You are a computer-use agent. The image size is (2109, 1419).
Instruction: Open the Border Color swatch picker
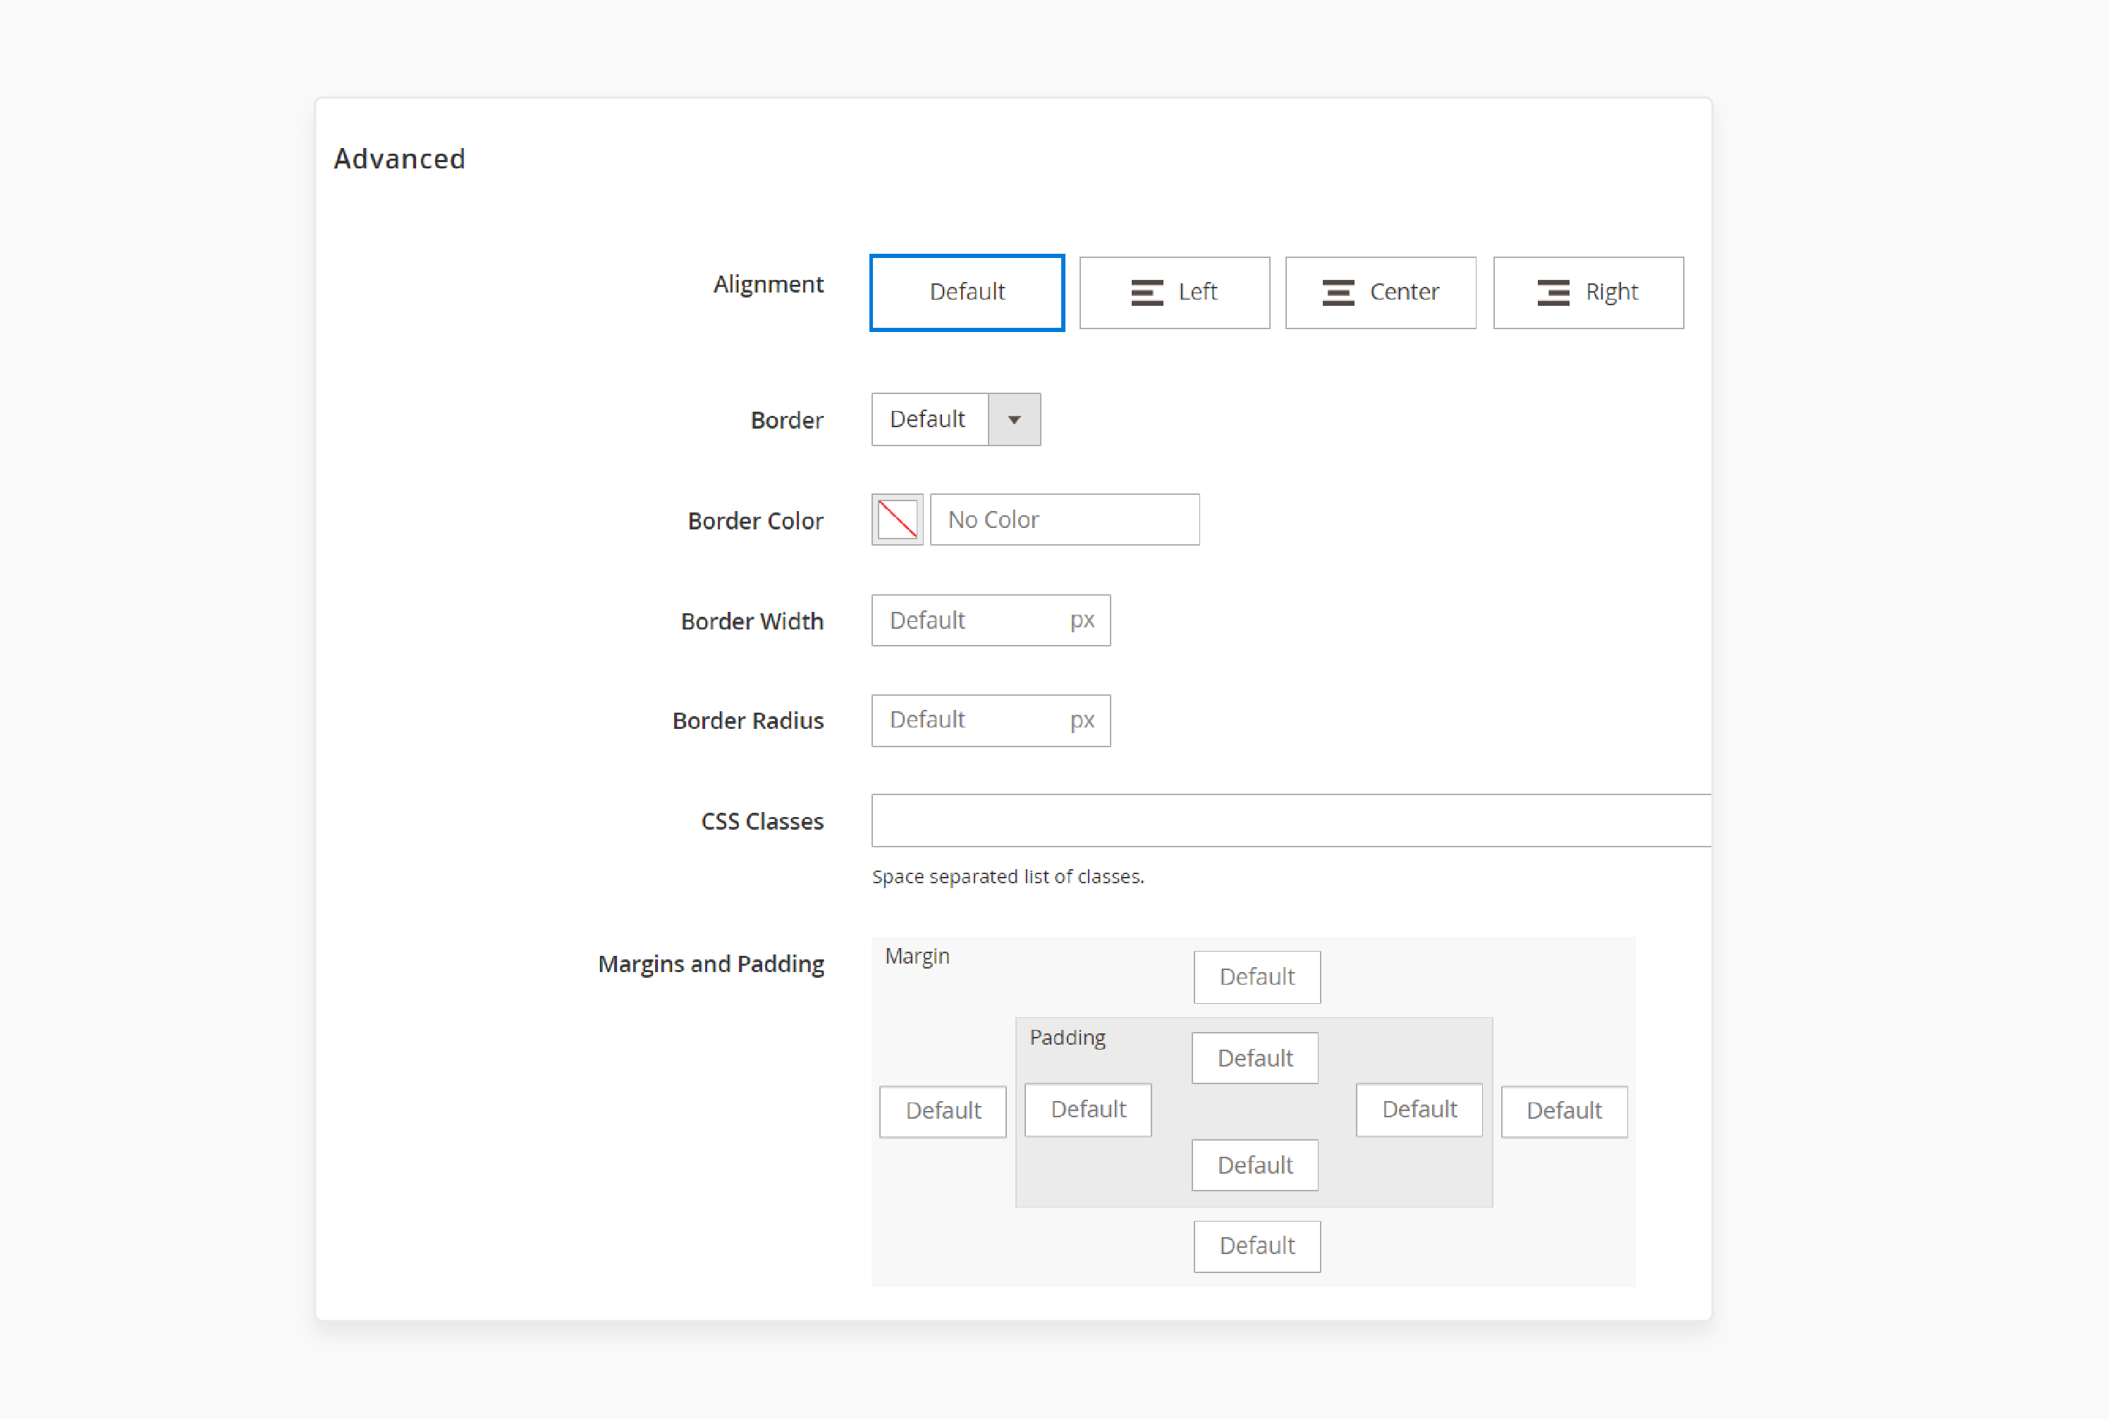897,520
